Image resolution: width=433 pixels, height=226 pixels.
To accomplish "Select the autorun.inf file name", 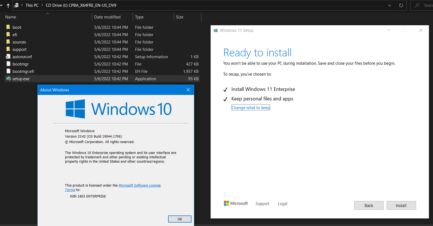I will tap(22, 57).
